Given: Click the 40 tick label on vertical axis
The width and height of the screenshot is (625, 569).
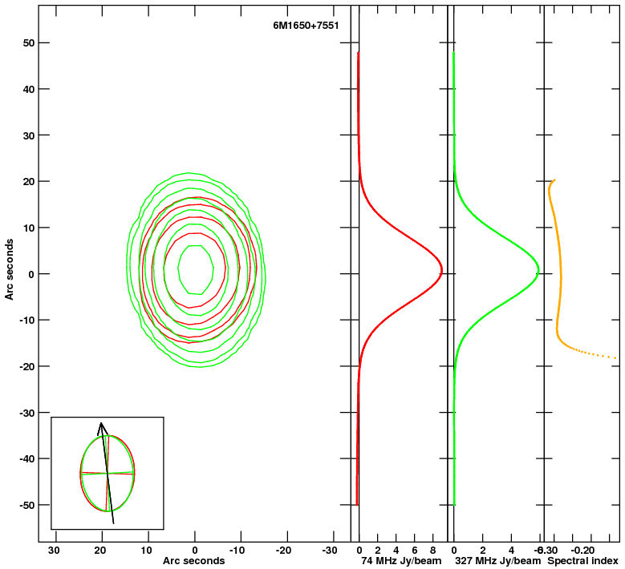Looking at the screenshot, I should coord(29,89).
